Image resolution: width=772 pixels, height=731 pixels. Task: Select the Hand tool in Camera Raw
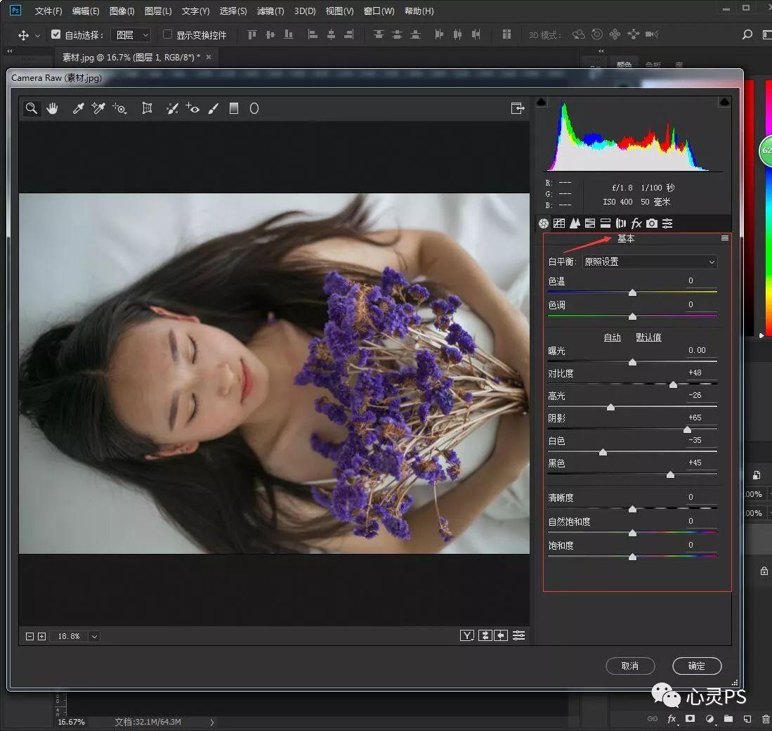click(x=53, y=108)
